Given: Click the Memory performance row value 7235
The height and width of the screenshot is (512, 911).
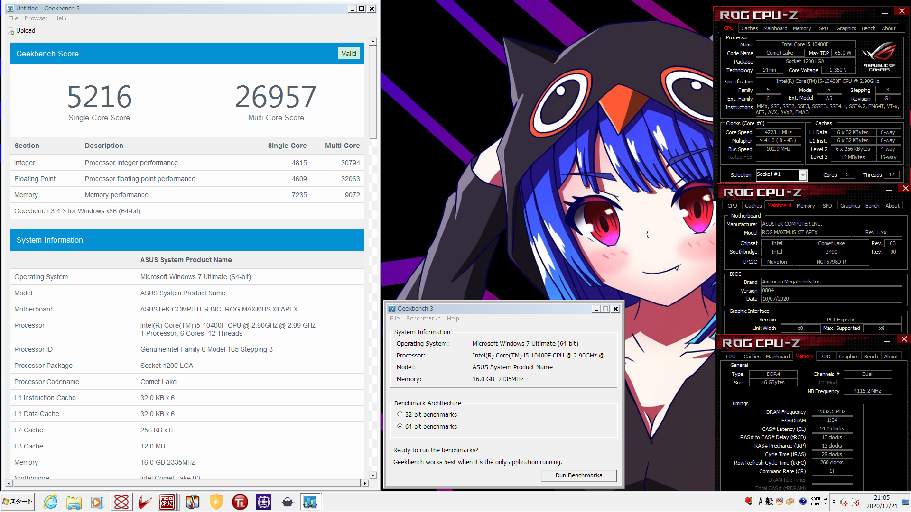Looking at the screenshot, I should click(x=299, y=195).
